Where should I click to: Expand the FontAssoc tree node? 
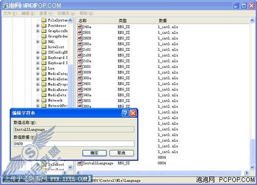pos(38,26)
